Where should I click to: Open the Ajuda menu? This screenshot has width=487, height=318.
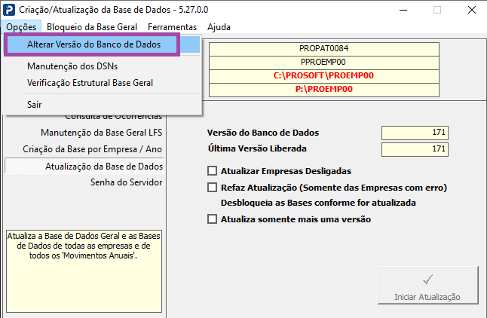point(219,27)
